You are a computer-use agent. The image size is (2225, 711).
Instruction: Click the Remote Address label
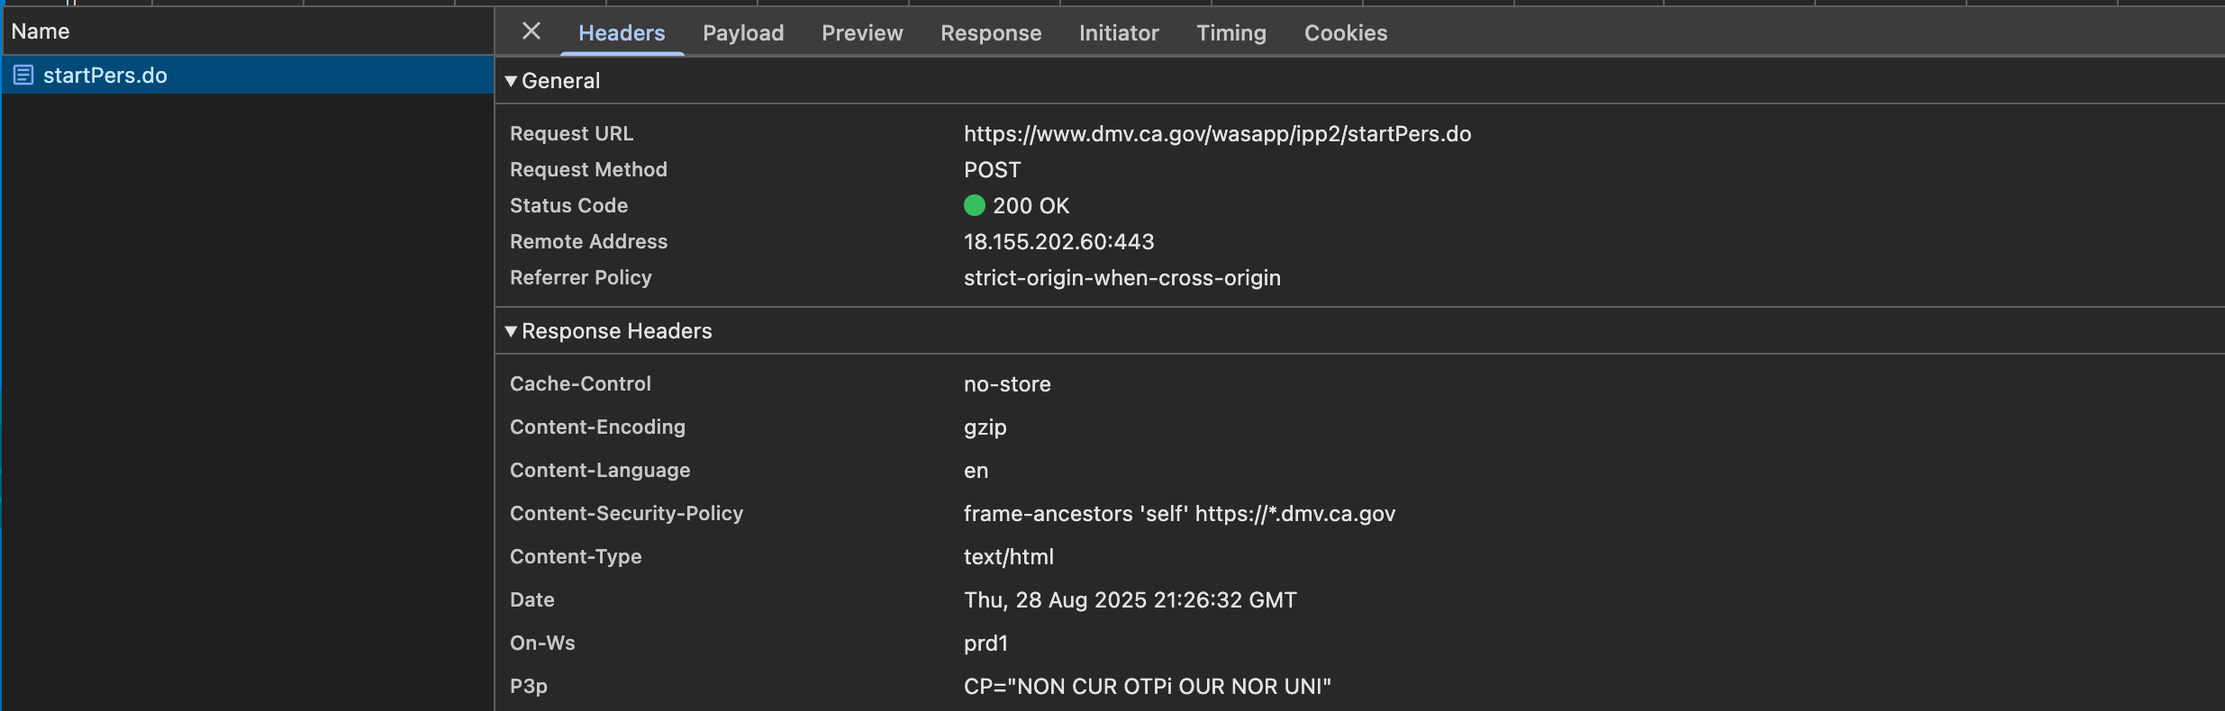(588, 242)
